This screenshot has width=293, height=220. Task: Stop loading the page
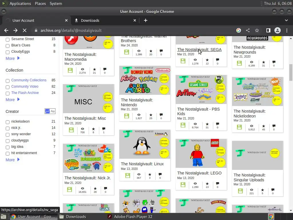25,30
